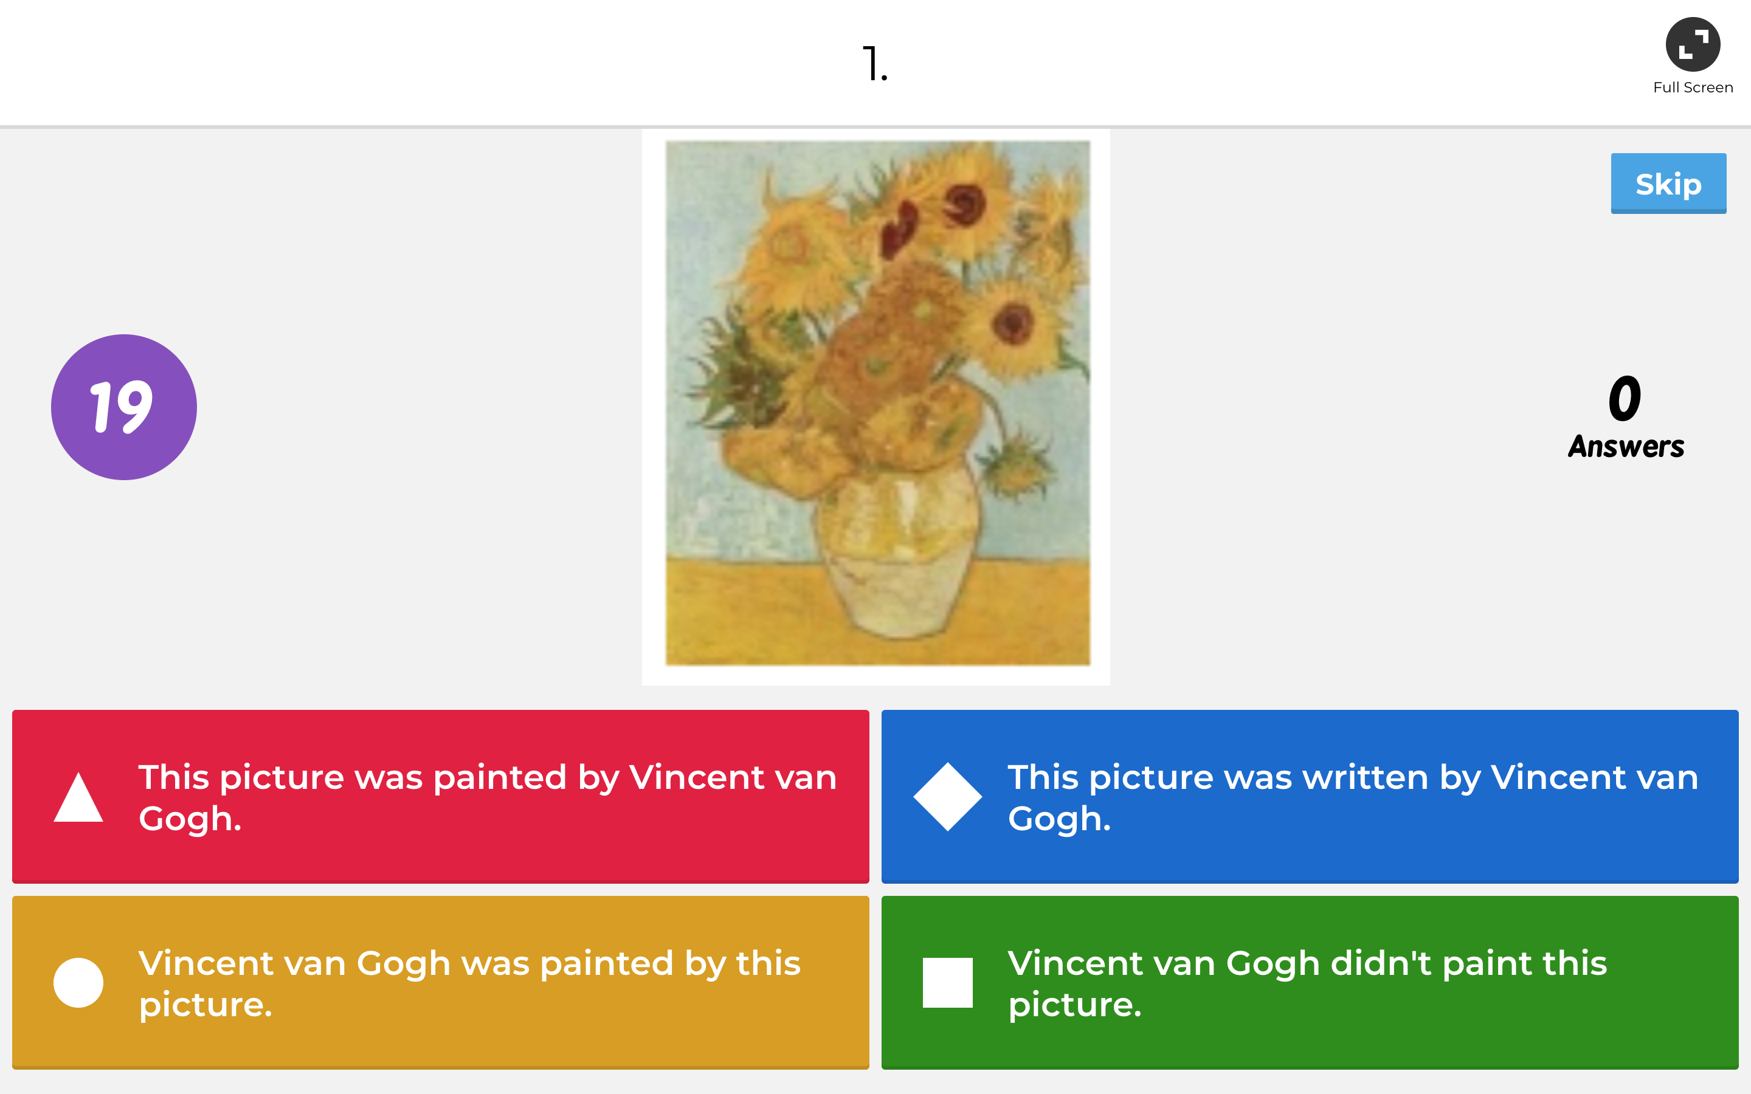
Task: Pick "Vincent van Gogh didn't paint this picture."
Action: coord(1306,983)
